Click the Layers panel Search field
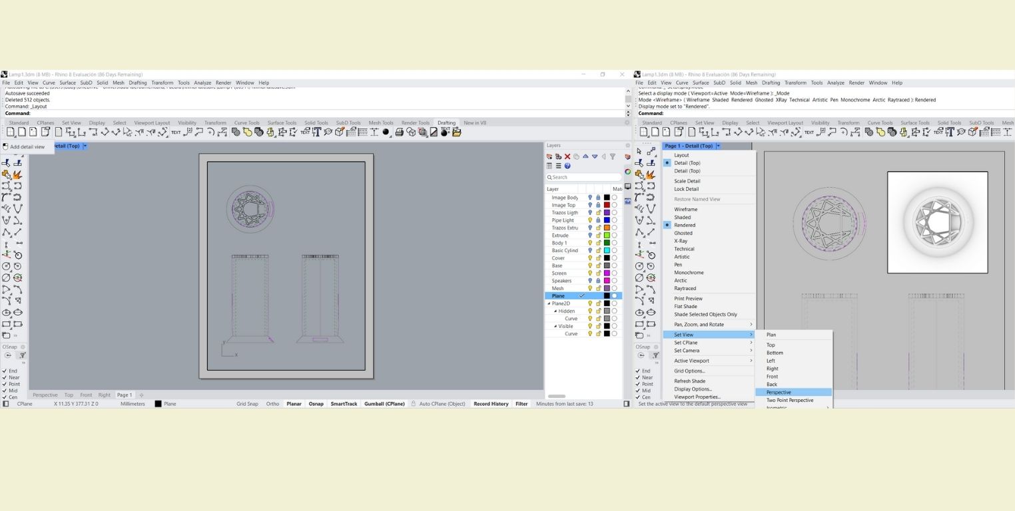This screenshot has width=1015, height=511. click(x=583, y=177)
